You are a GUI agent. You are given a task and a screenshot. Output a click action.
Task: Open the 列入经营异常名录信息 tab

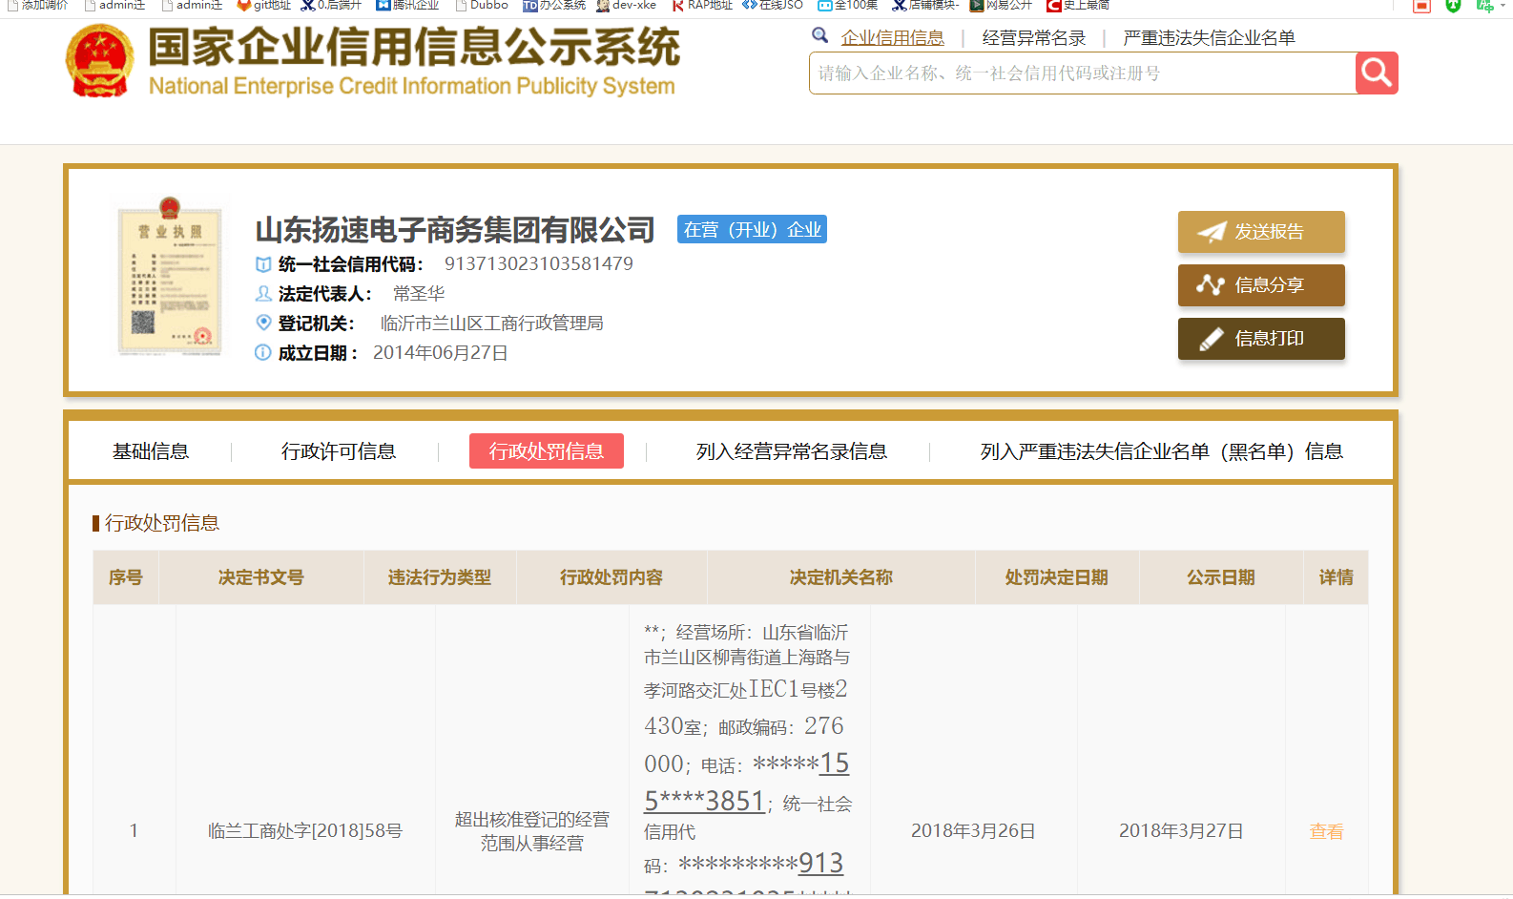(x=791, y=451)
